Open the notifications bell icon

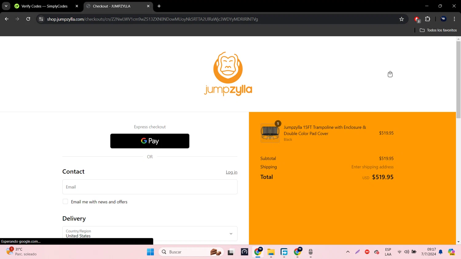pyautogui.click(x=441, y=252)
